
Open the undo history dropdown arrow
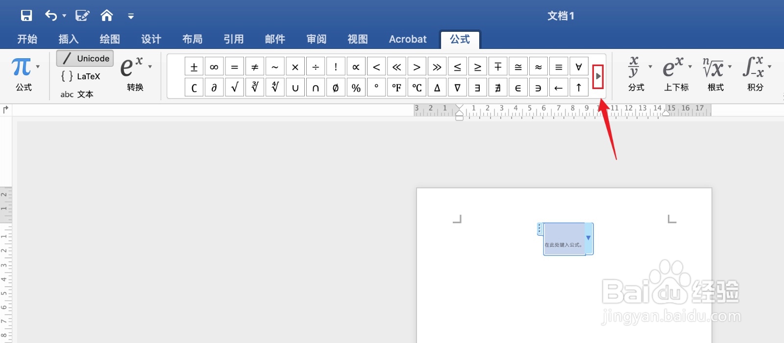click(x=64, y=16)
